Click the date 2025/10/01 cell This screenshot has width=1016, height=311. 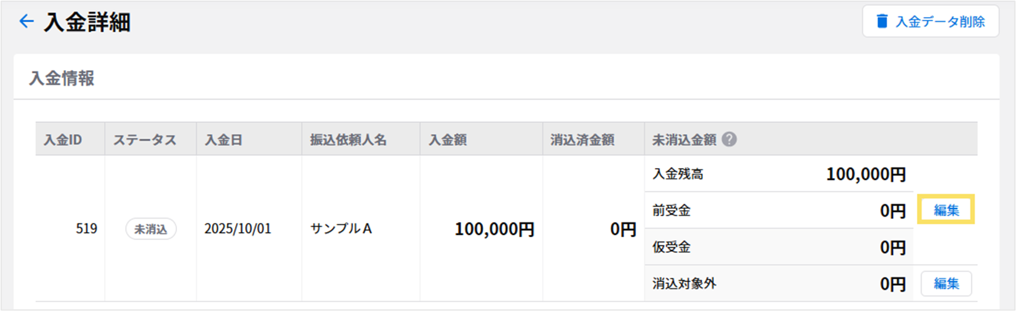[x=237, y=228]
